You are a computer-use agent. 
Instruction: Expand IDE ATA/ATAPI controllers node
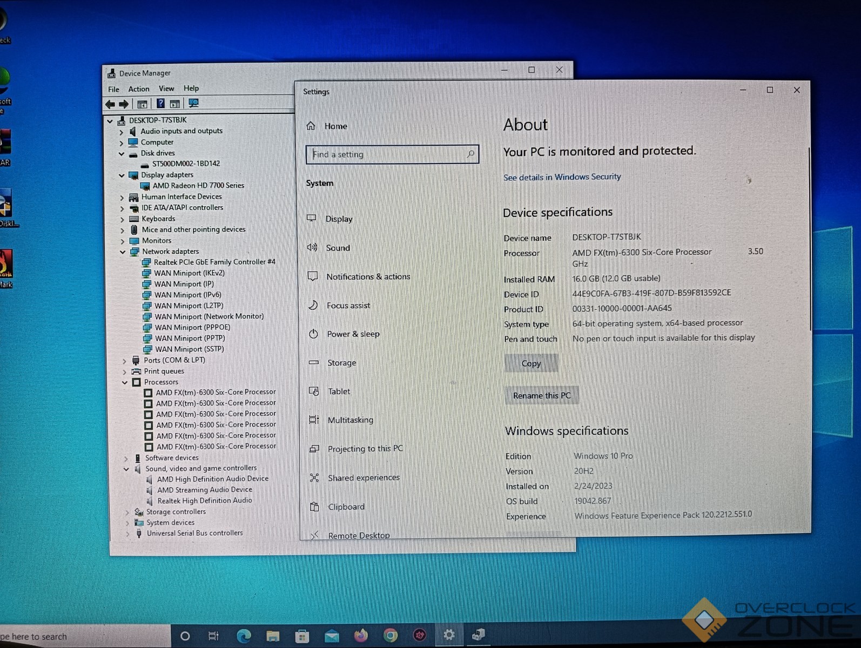tap(122, 208)
